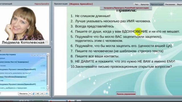Click the blue person icon beside the send dropdown
Image resolution: width=182 pixels, height=102 pixels.
pyautogui.click(x=34, y=93)
